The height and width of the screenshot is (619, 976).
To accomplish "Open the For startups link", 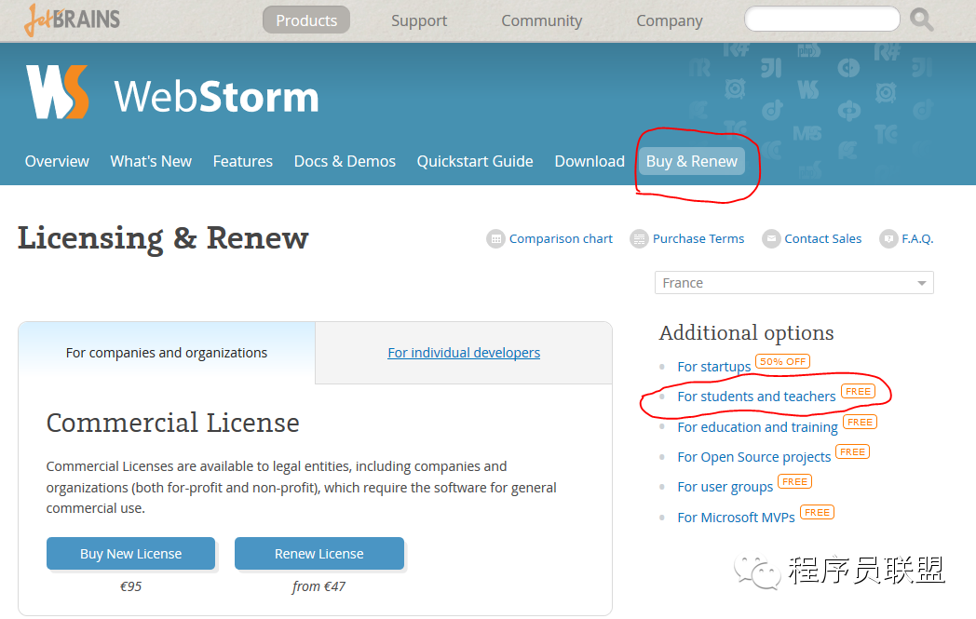I will coord(714,367).
